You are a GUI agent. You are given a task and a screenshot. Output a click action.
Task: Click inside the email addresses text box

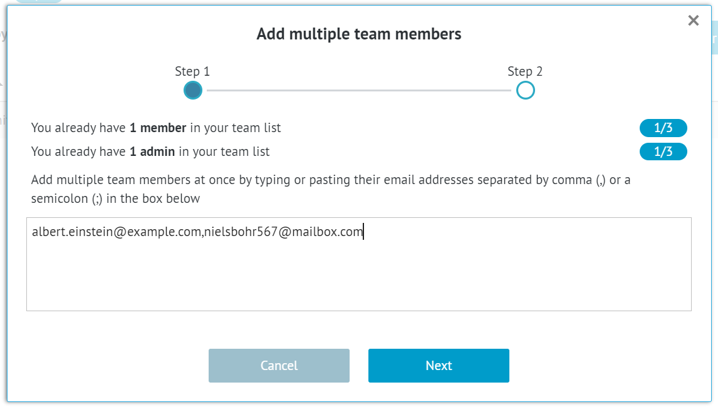pos(359,263)
